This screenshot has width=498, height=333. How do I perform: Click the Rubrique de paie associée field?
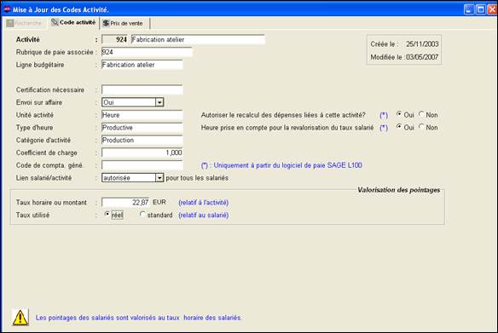tap(147, 52)
